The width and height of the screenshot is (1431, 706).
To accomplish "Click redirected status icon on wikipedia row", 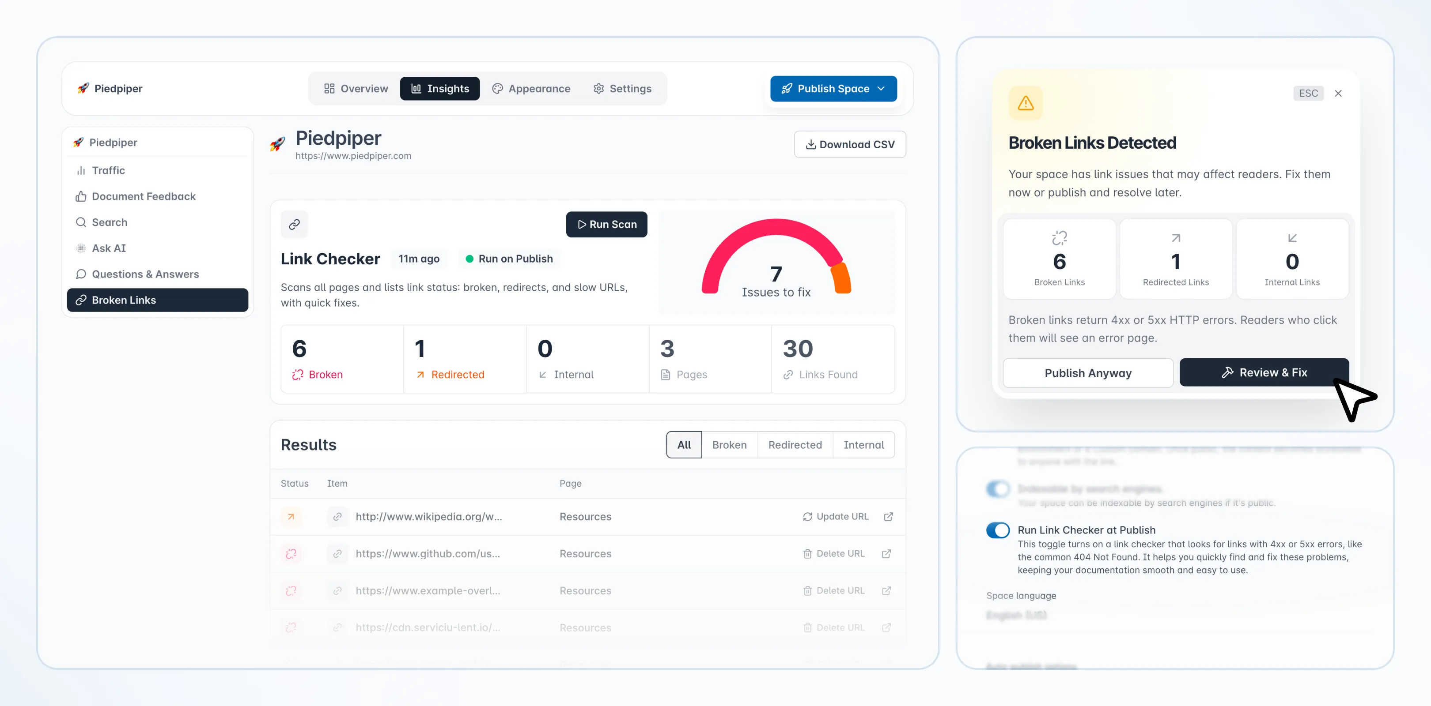I will (291, 517).
